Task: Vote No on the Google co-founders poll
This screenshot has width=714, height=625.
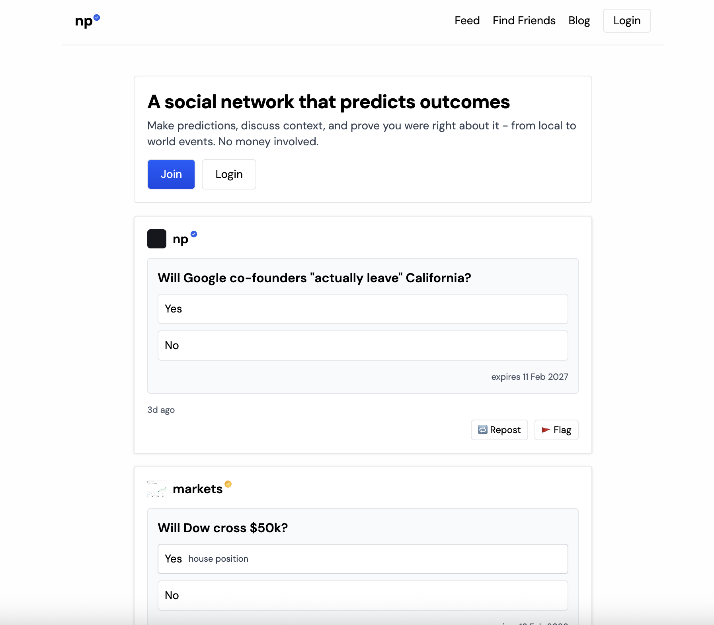Action: coord(362,346)
